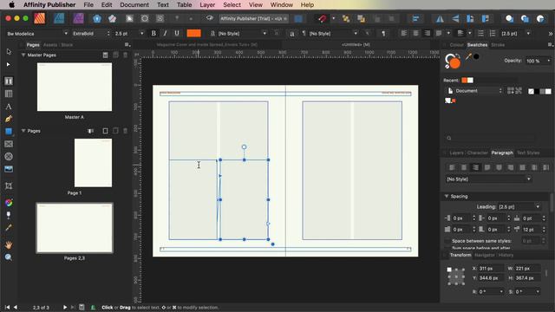Select the Picture Frame Ellipse tool

[9, 156]
